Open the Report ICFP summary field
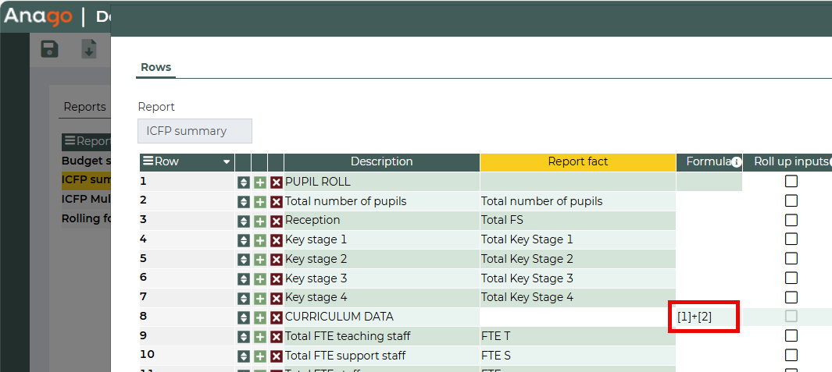The width and height of the screenshot is (832, 372). tap(195, 131)
